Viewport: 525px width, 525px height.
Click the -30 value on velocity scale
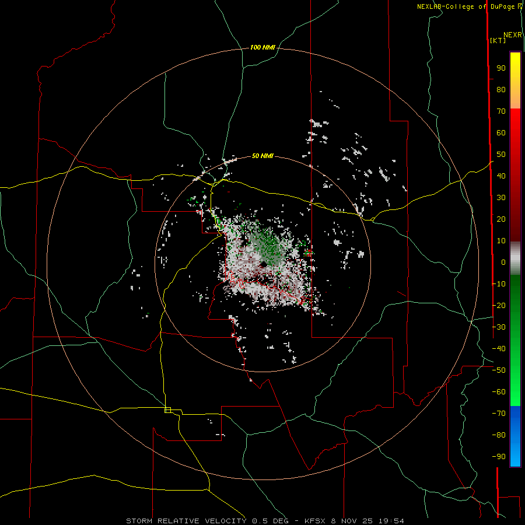pos(499,327)
